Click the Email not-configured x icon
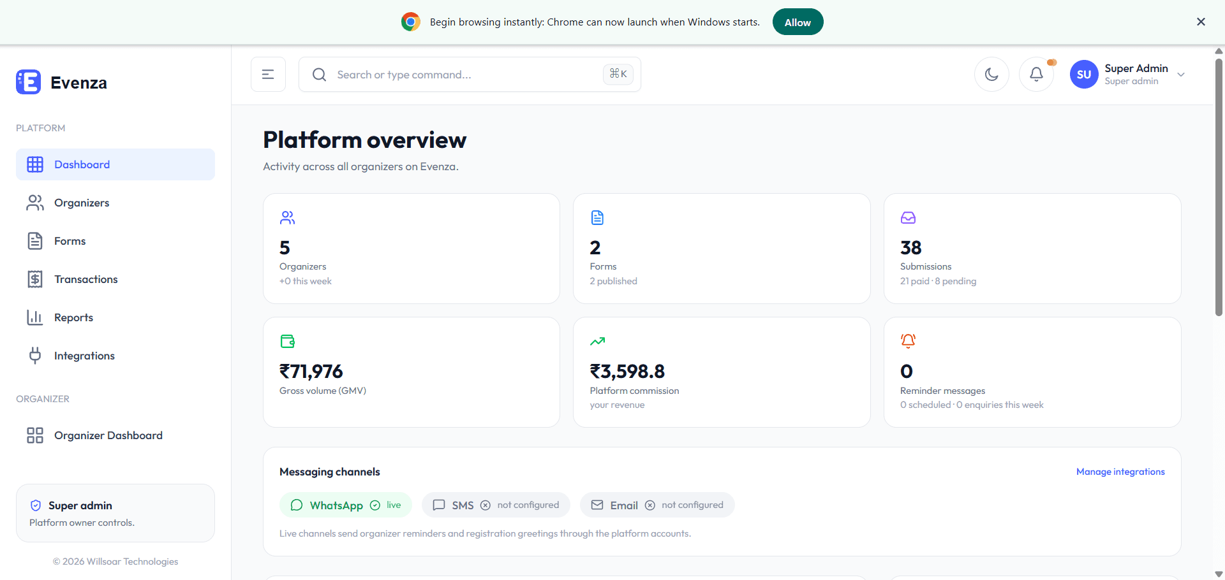 650,505
